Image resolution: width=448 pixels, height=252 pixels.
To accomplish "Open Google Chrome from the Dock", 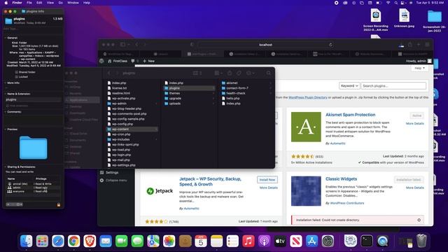I will coord(73,241).
